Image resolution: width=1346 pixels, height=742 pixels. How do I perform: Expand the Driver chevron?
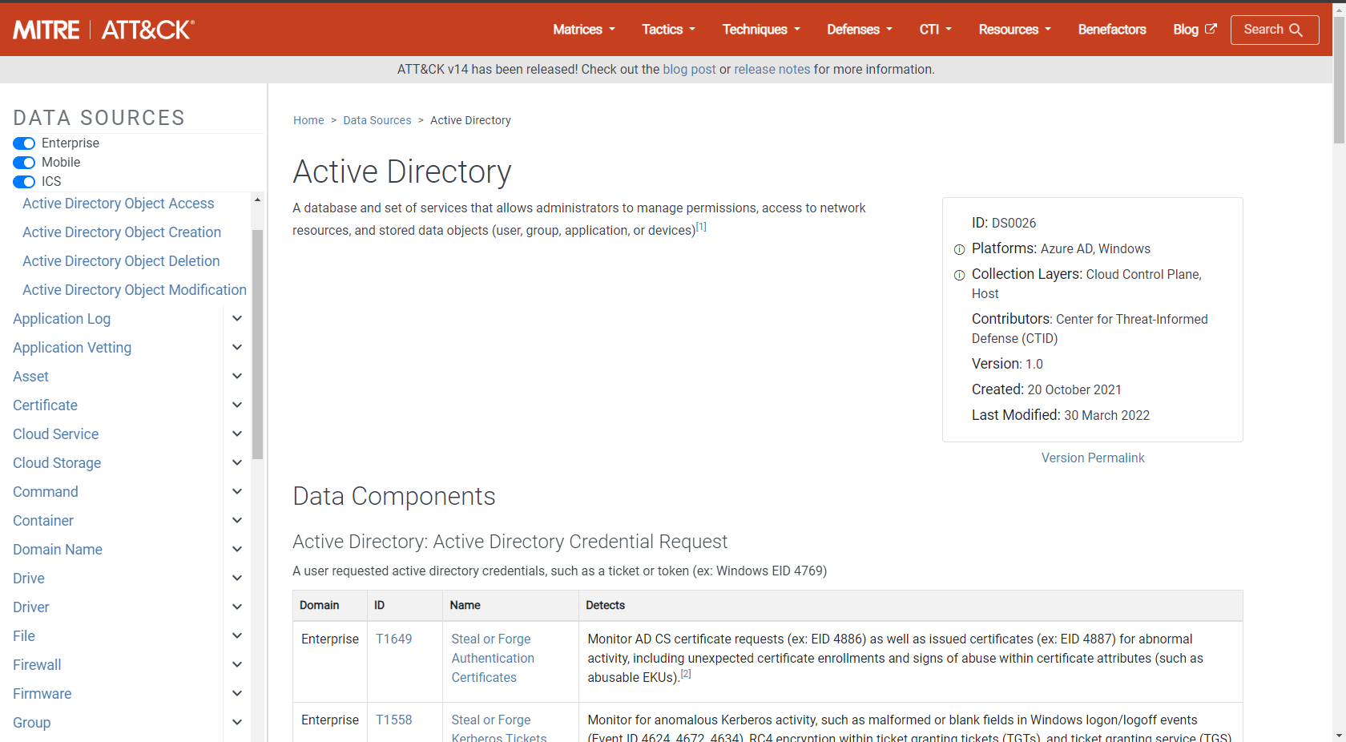pyautogui.click(x=237, y=607)
